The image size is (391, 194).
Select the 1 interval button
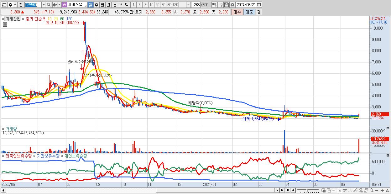133,5
